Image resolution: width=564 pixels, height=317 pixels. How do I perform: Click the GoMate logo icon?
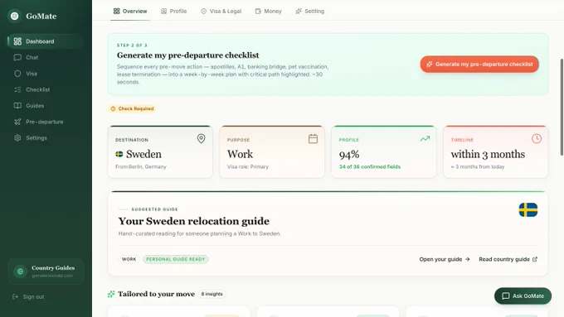tap(14, 16)
